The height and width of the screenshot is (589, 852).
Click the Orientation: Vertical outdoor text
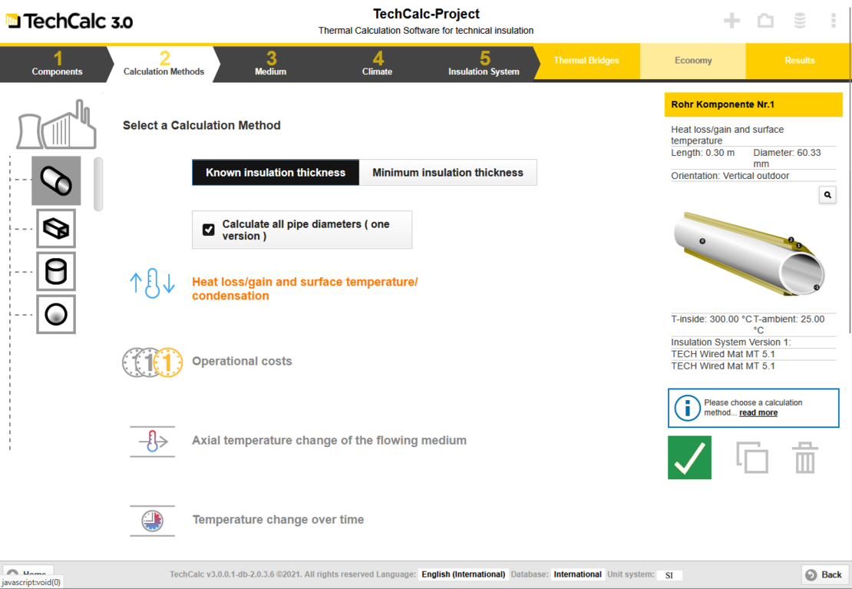pos(730,176)
